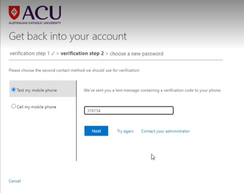244x193 pixels.
Task: Click the choose a new password step
Action: click(x=137, y=54)
